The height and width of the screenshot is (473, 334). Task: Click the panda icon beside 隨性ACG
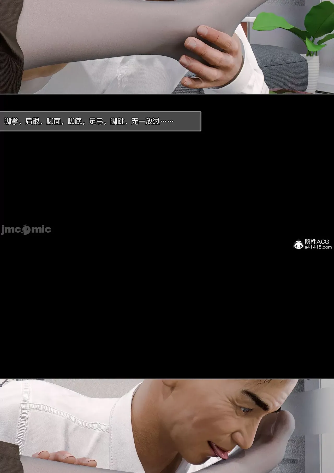click(x=298, y=244)
